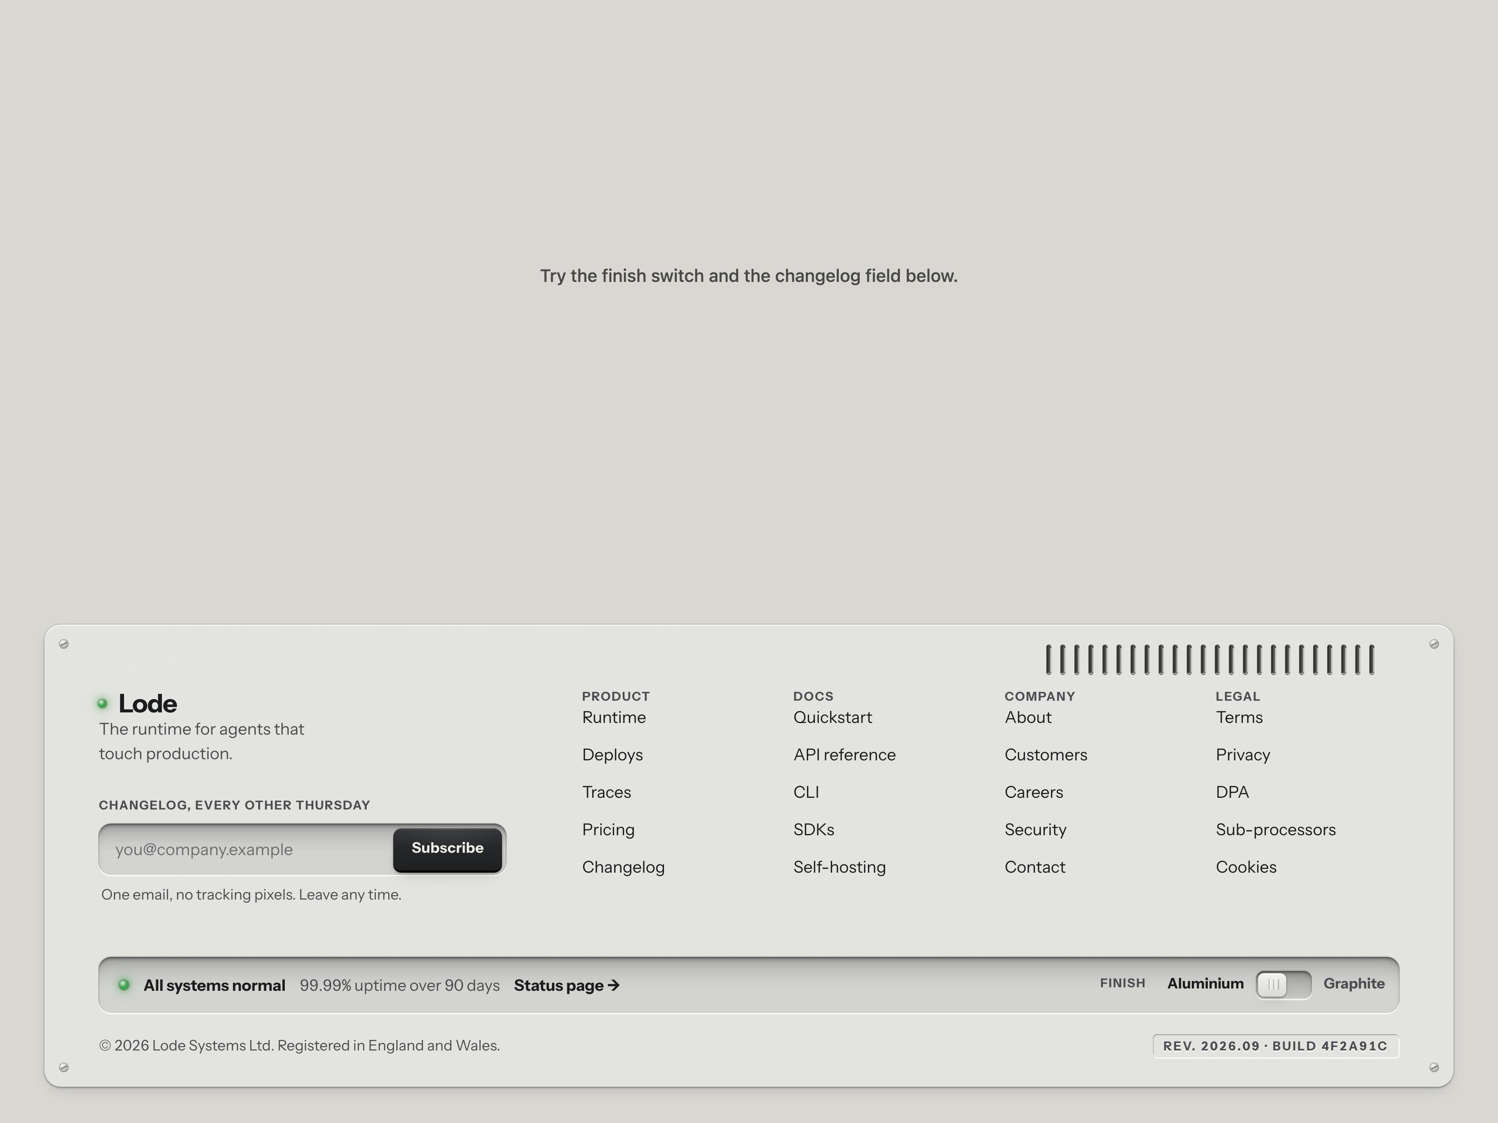1498x1123 pixels.
Task: Select the Graphite finish label
Action: 1354,983
